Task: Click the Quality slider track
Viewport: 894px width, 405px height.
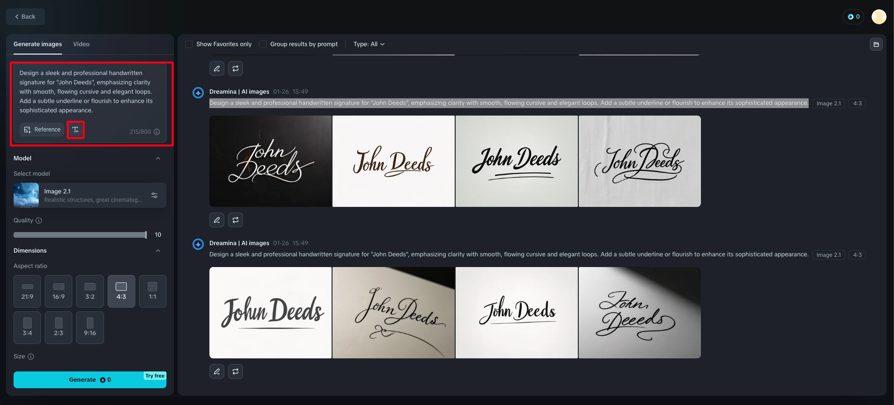Action: (x=80, y=235)
